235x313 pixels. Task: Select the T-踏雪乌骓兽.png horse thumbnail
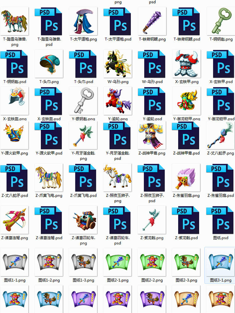[14, 21]
